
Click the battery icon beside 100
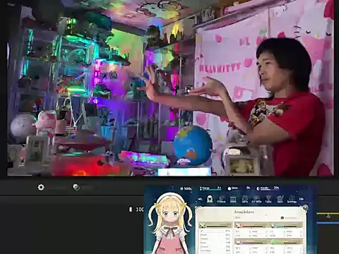point(131,209)
